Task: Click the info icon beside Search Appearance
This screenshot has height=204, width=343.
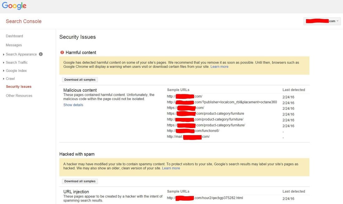Action: tap(41, 54)
